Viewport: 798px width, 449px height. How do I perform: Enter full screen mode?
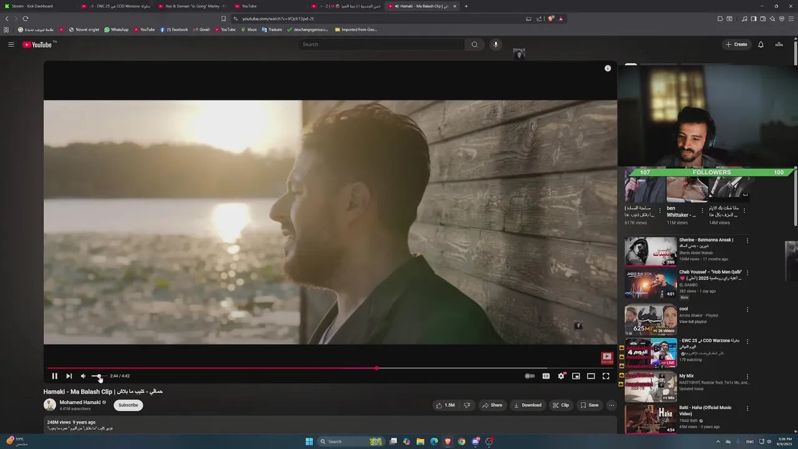[606, 376]
